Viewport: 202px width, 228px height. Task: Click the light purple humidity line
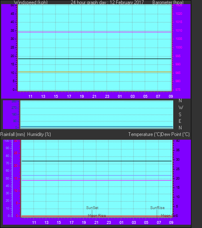point(96,175)
